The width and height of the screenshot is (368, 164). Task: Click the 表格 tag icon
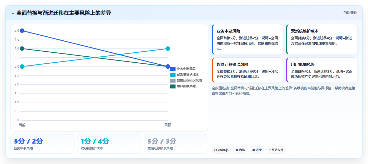tap(237, 150)
